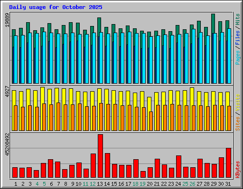This screenshot has height=189, width=243.
Task: Click the day 15 axis label
Action: [x=114, y=184]
